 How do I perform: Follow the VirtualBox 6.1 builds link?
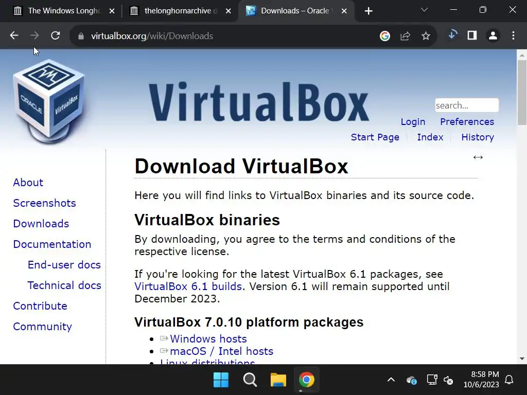click(188, 286)
